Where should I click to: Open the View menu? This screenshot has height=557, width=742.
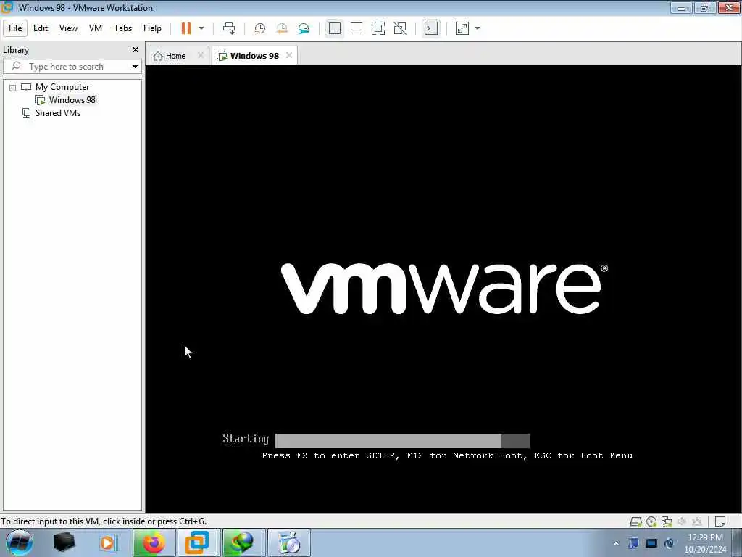click(x=68, y=28)
